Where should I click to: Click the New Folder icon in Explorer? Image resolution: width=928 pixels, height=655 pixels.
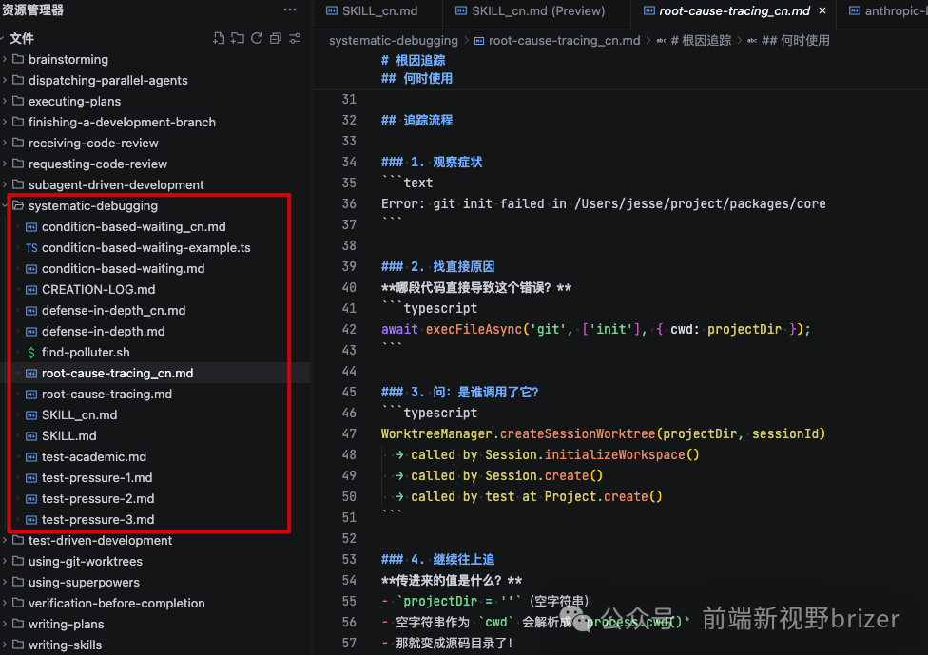click(238, 38)
